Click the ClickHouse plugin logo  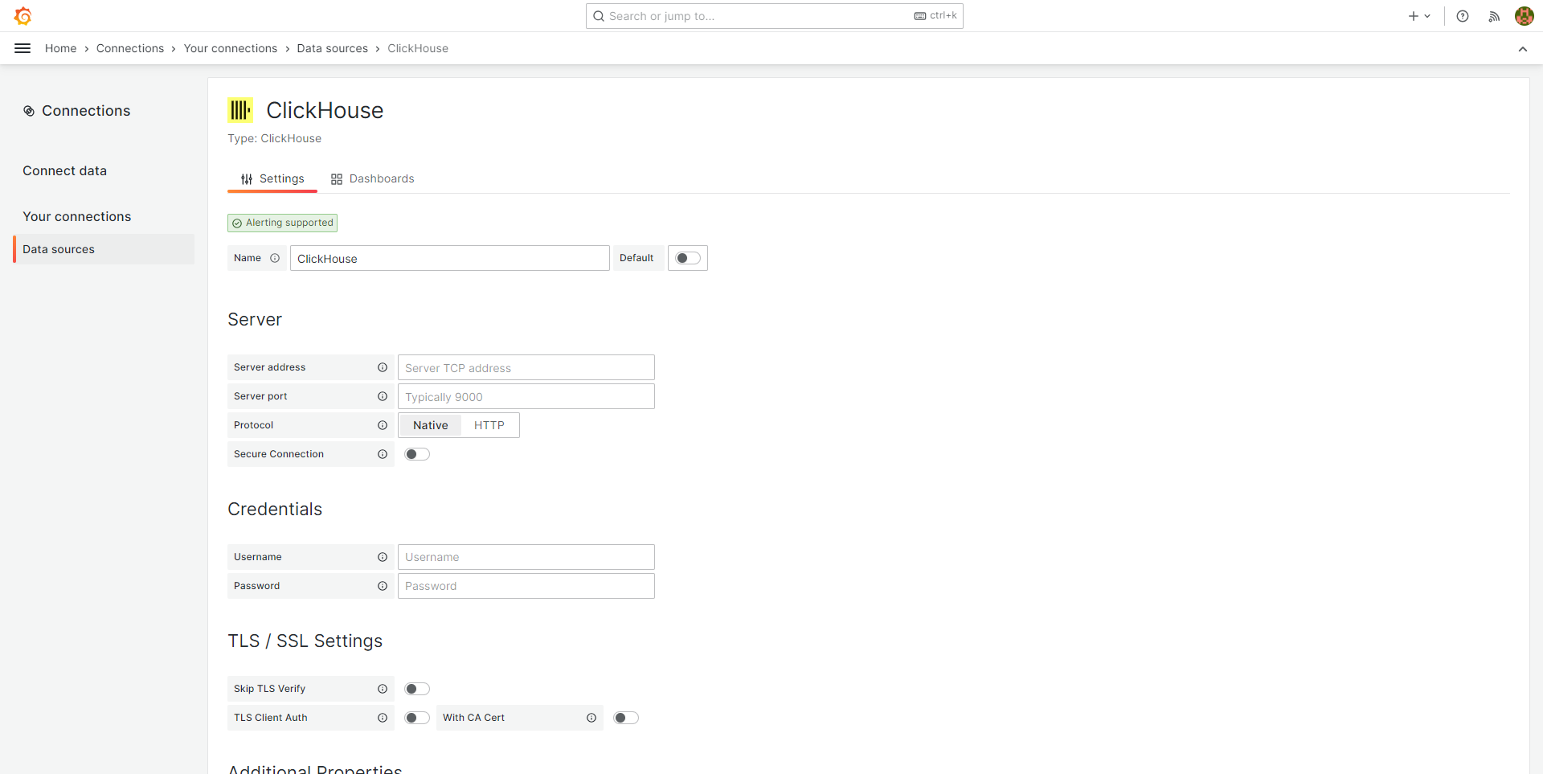pyautogui.click(x=240, y=110)
